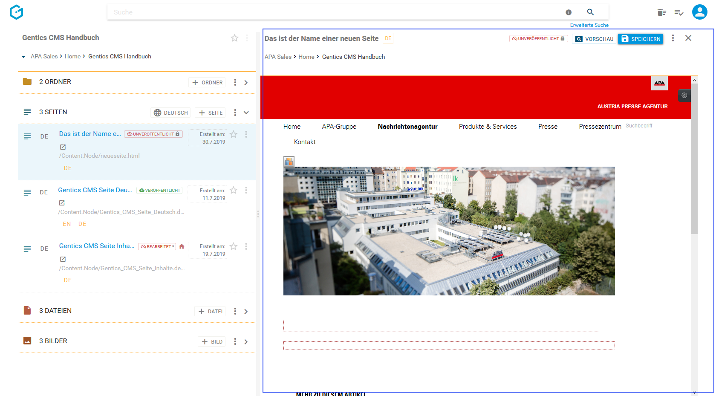Upload a file with DATEI button
This screenshot has width=716, height=396.
[211, 311]
